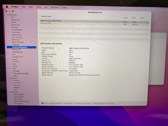Select PCI in the sidebar
This screenshot has width=168, height=126.
(x=14, y=54)
